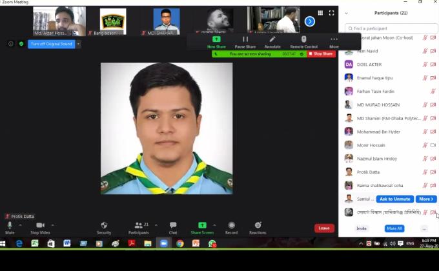Image resolution: width=439 pixels, height=271 pixels.
Task: Click the red Stop Share button
Action: [x=321, y=54]
